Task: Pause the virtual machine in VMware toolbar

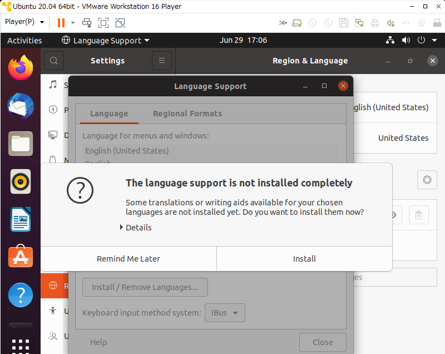Action: coord(61,23)
